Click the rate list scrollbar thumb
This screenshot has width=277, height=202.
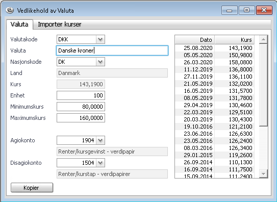(263, 85)
